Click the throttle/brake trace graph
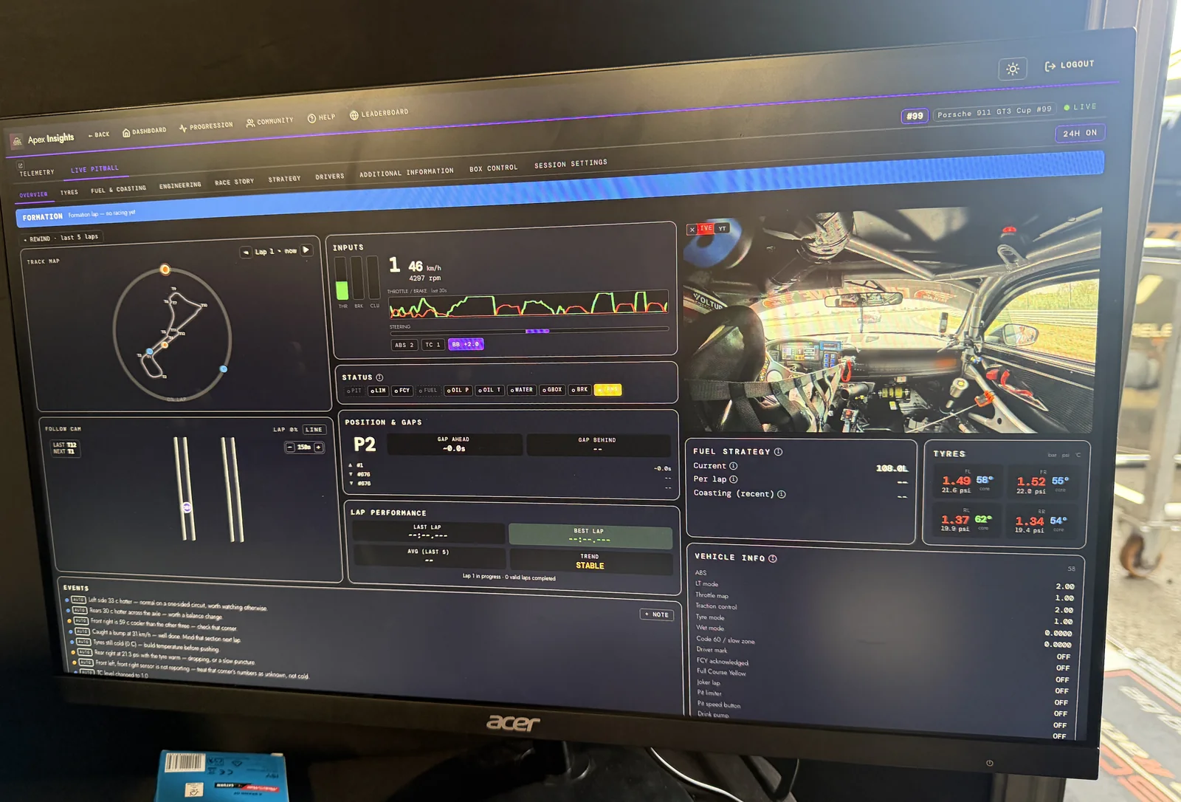 point(528,304)
